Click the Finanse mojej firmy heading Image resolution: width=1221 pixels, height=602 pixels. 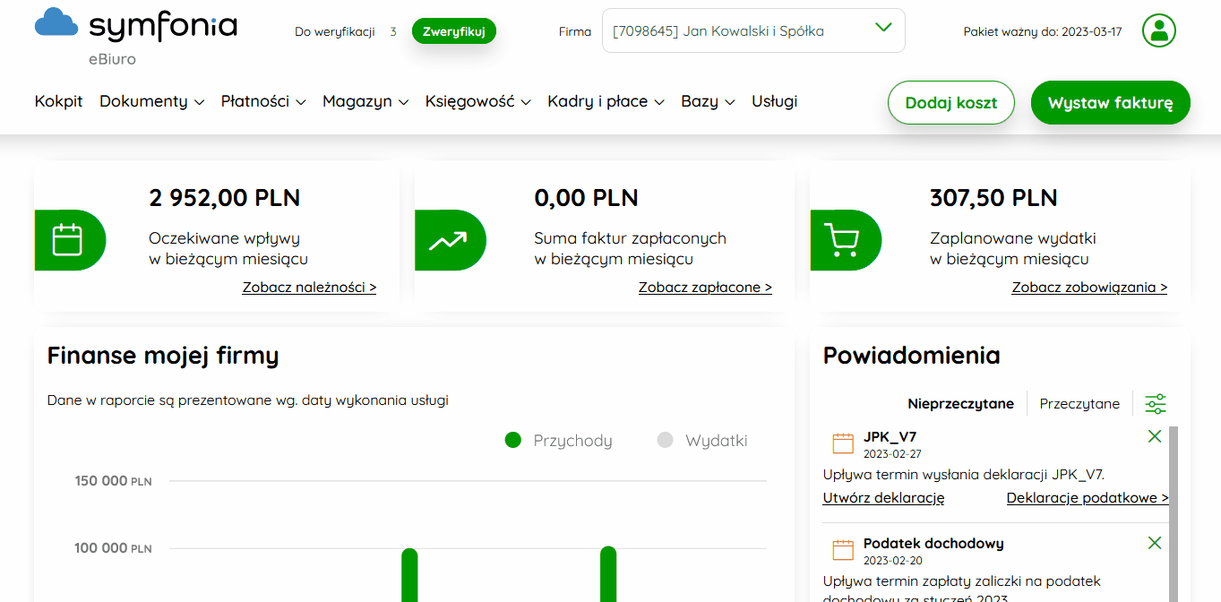tap(163, 356)
